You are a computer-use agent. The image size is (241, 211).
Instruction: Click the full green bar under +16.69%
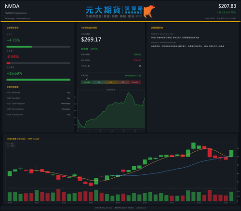click(39, 80)
